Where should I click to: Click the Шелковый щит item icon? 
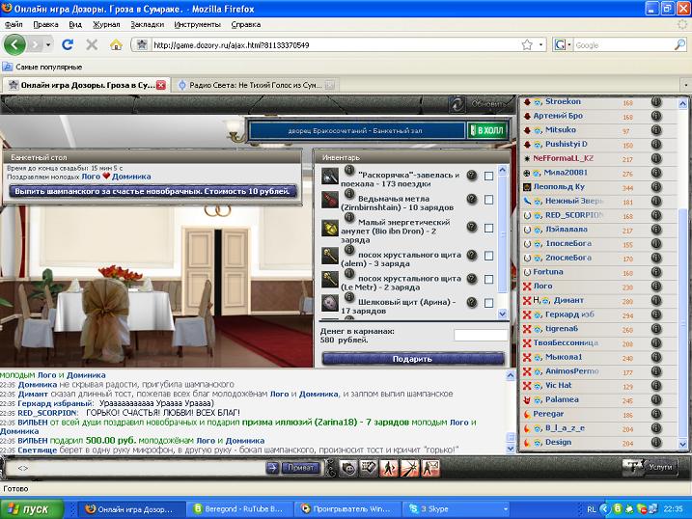pyautogui.click(x=330, y=303)
